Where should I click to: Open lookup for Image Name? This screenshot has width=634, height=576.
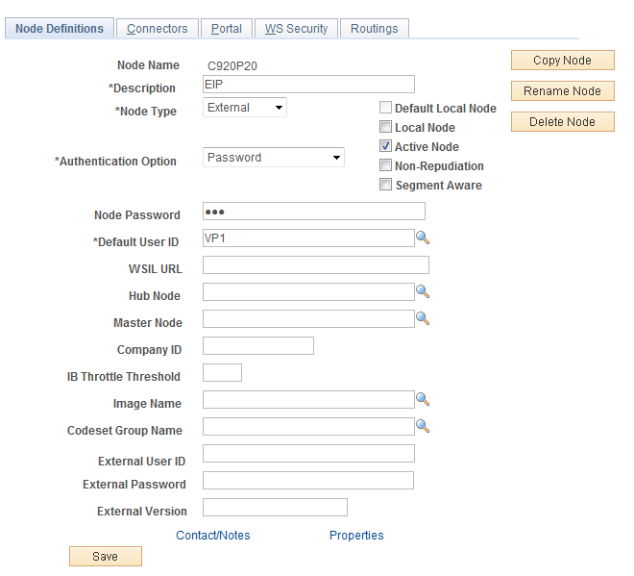click(423, 399)
